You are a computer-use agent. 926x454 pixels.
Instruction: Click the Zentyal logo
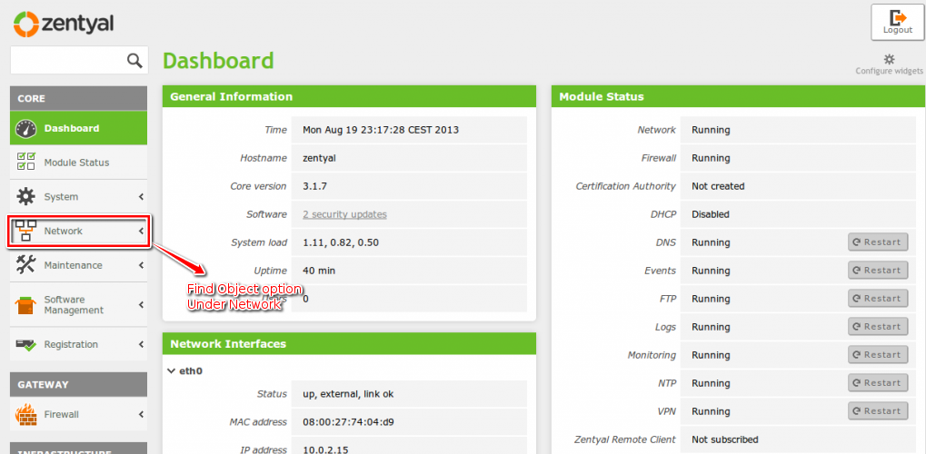pos(65,24)
